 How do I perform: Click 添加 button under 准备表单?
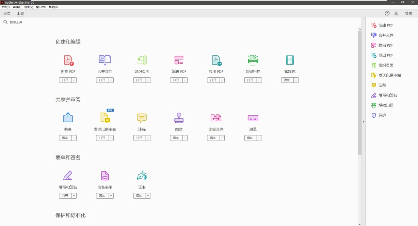pos(102,196)
